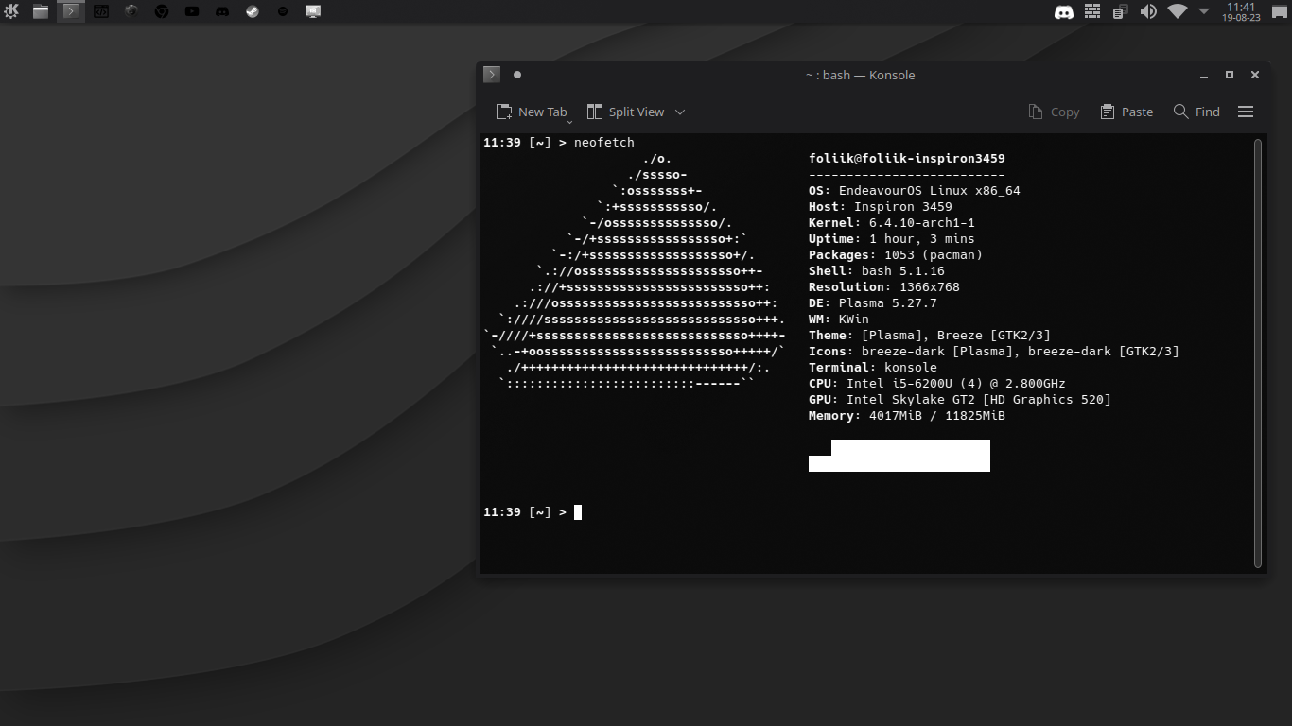Toggle the pin dot in Konsole title bar
This screenshot has width=1292, height=726.
517,75
